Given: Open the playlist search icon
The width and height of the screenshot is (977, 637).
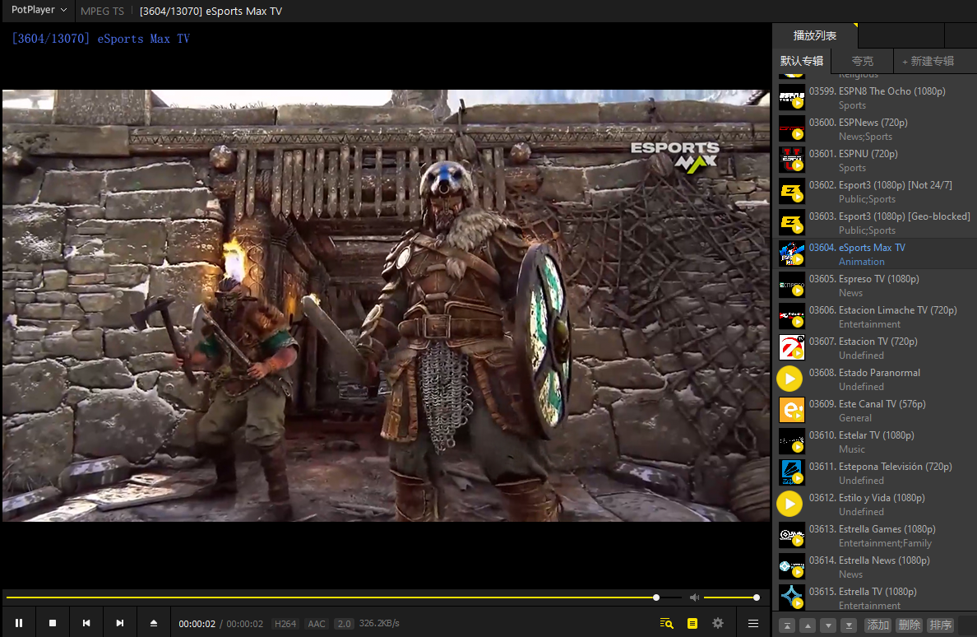Looking at the screenshot, I should [666, 623].
